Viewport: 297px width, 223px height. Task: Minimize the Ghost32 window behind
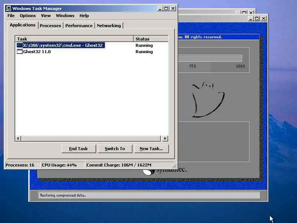point(251,18)
